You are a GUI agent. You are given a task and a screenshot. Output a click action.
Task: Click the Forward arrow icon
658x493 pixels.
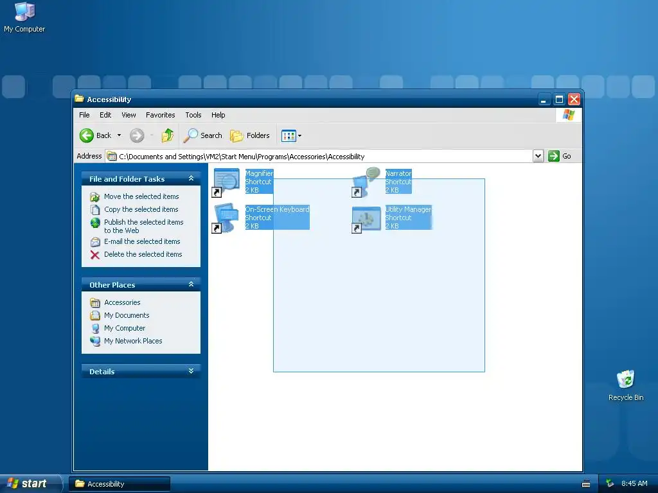point(137,135)
